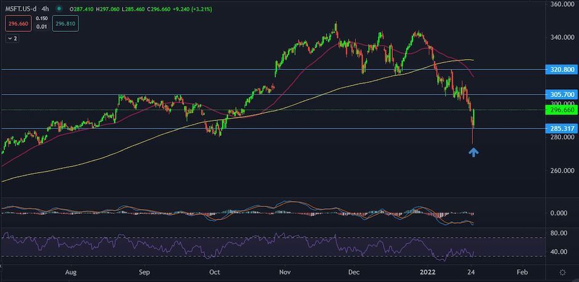
Task: Click the buy price 296.810 button
Action: pyautogui.click(x=65, y=23)
